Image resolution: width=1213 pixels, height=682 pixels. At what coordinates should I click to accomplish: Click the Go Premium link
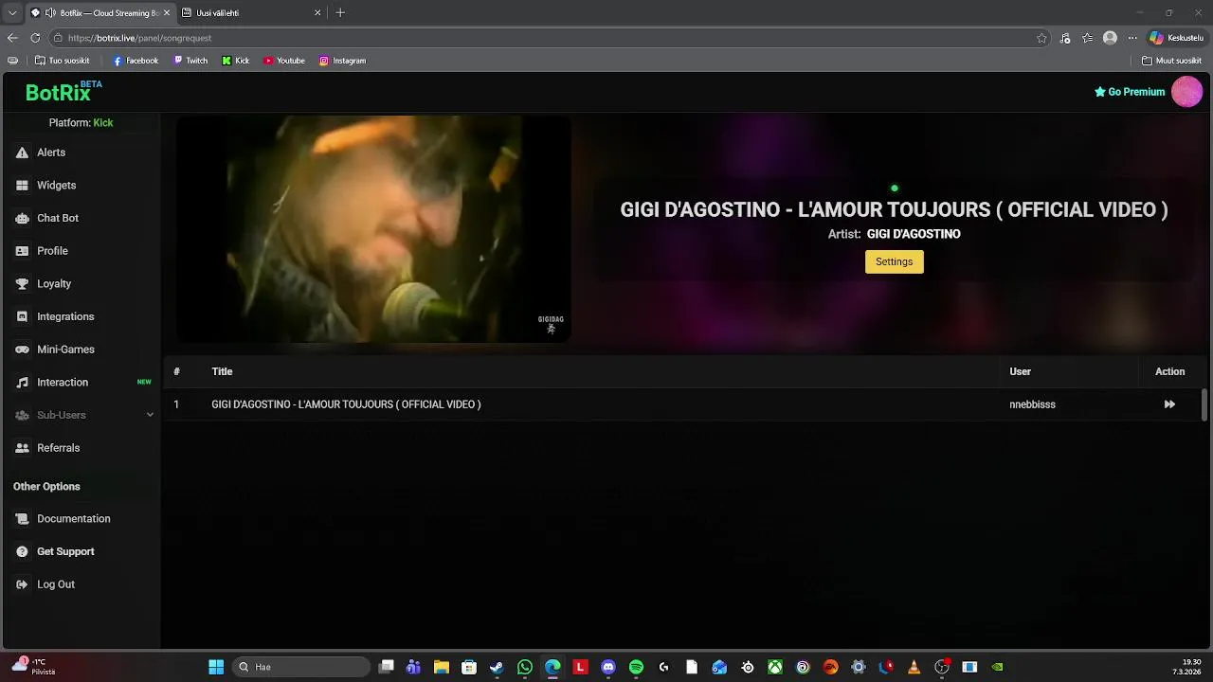1130,92
